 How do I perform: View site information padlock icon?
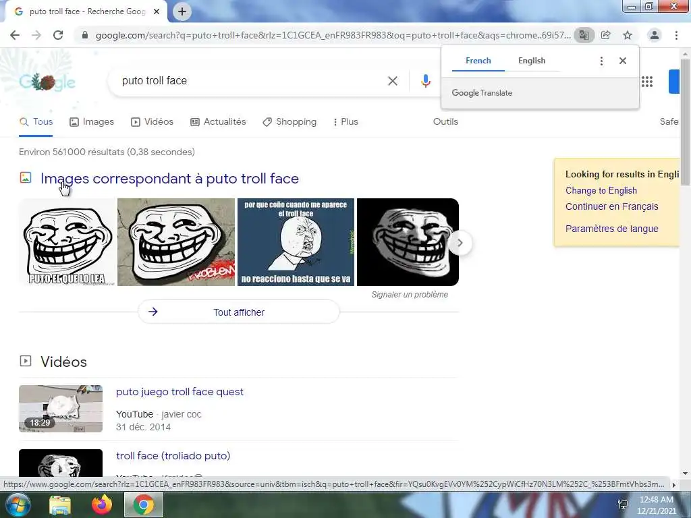coord(85,35)
